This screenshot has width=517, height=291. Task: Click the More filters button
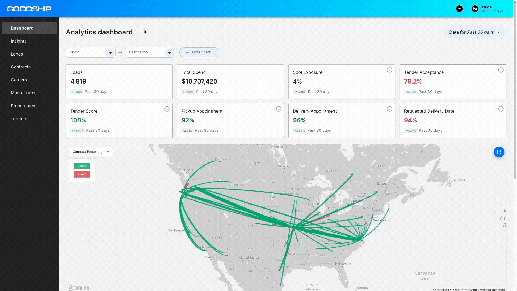click(x=199, y=52)
